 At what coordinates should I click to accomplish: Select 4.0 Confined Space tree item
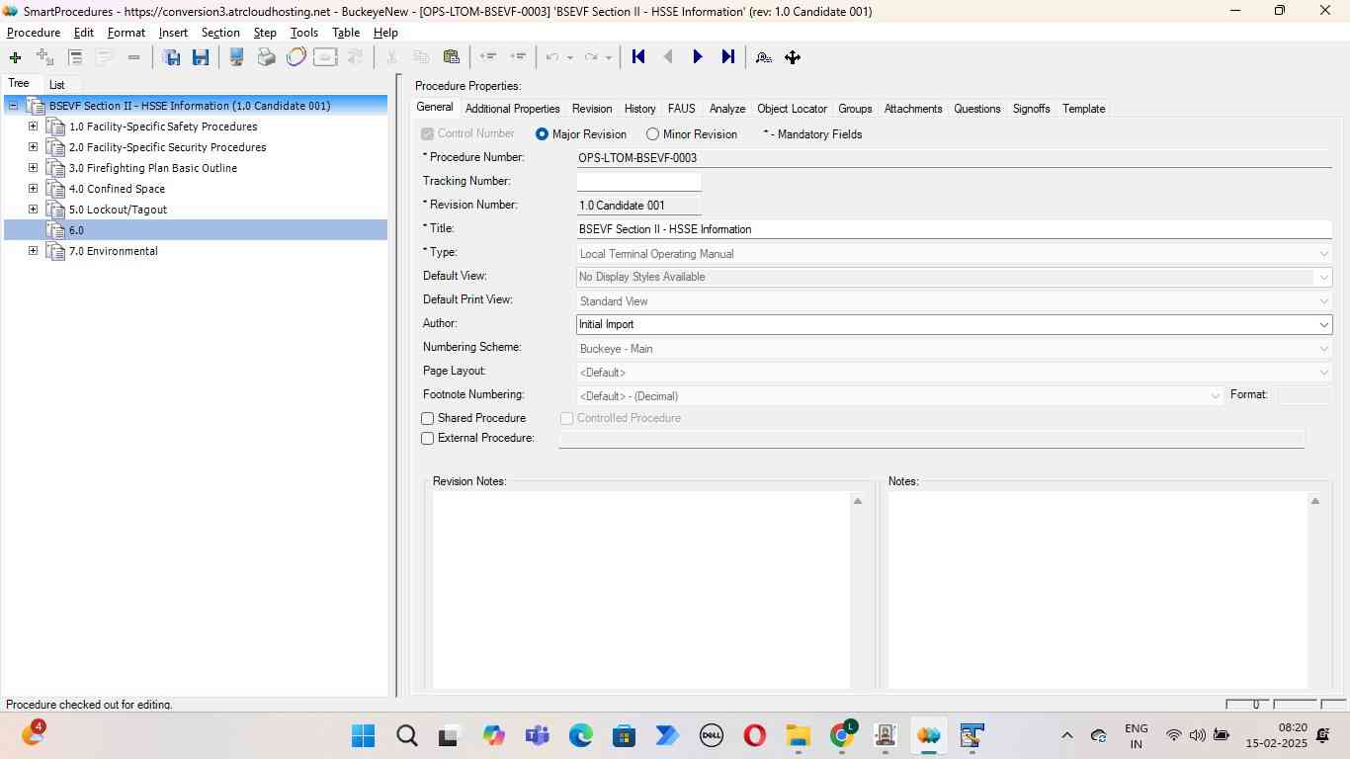[x=117, y=189]
